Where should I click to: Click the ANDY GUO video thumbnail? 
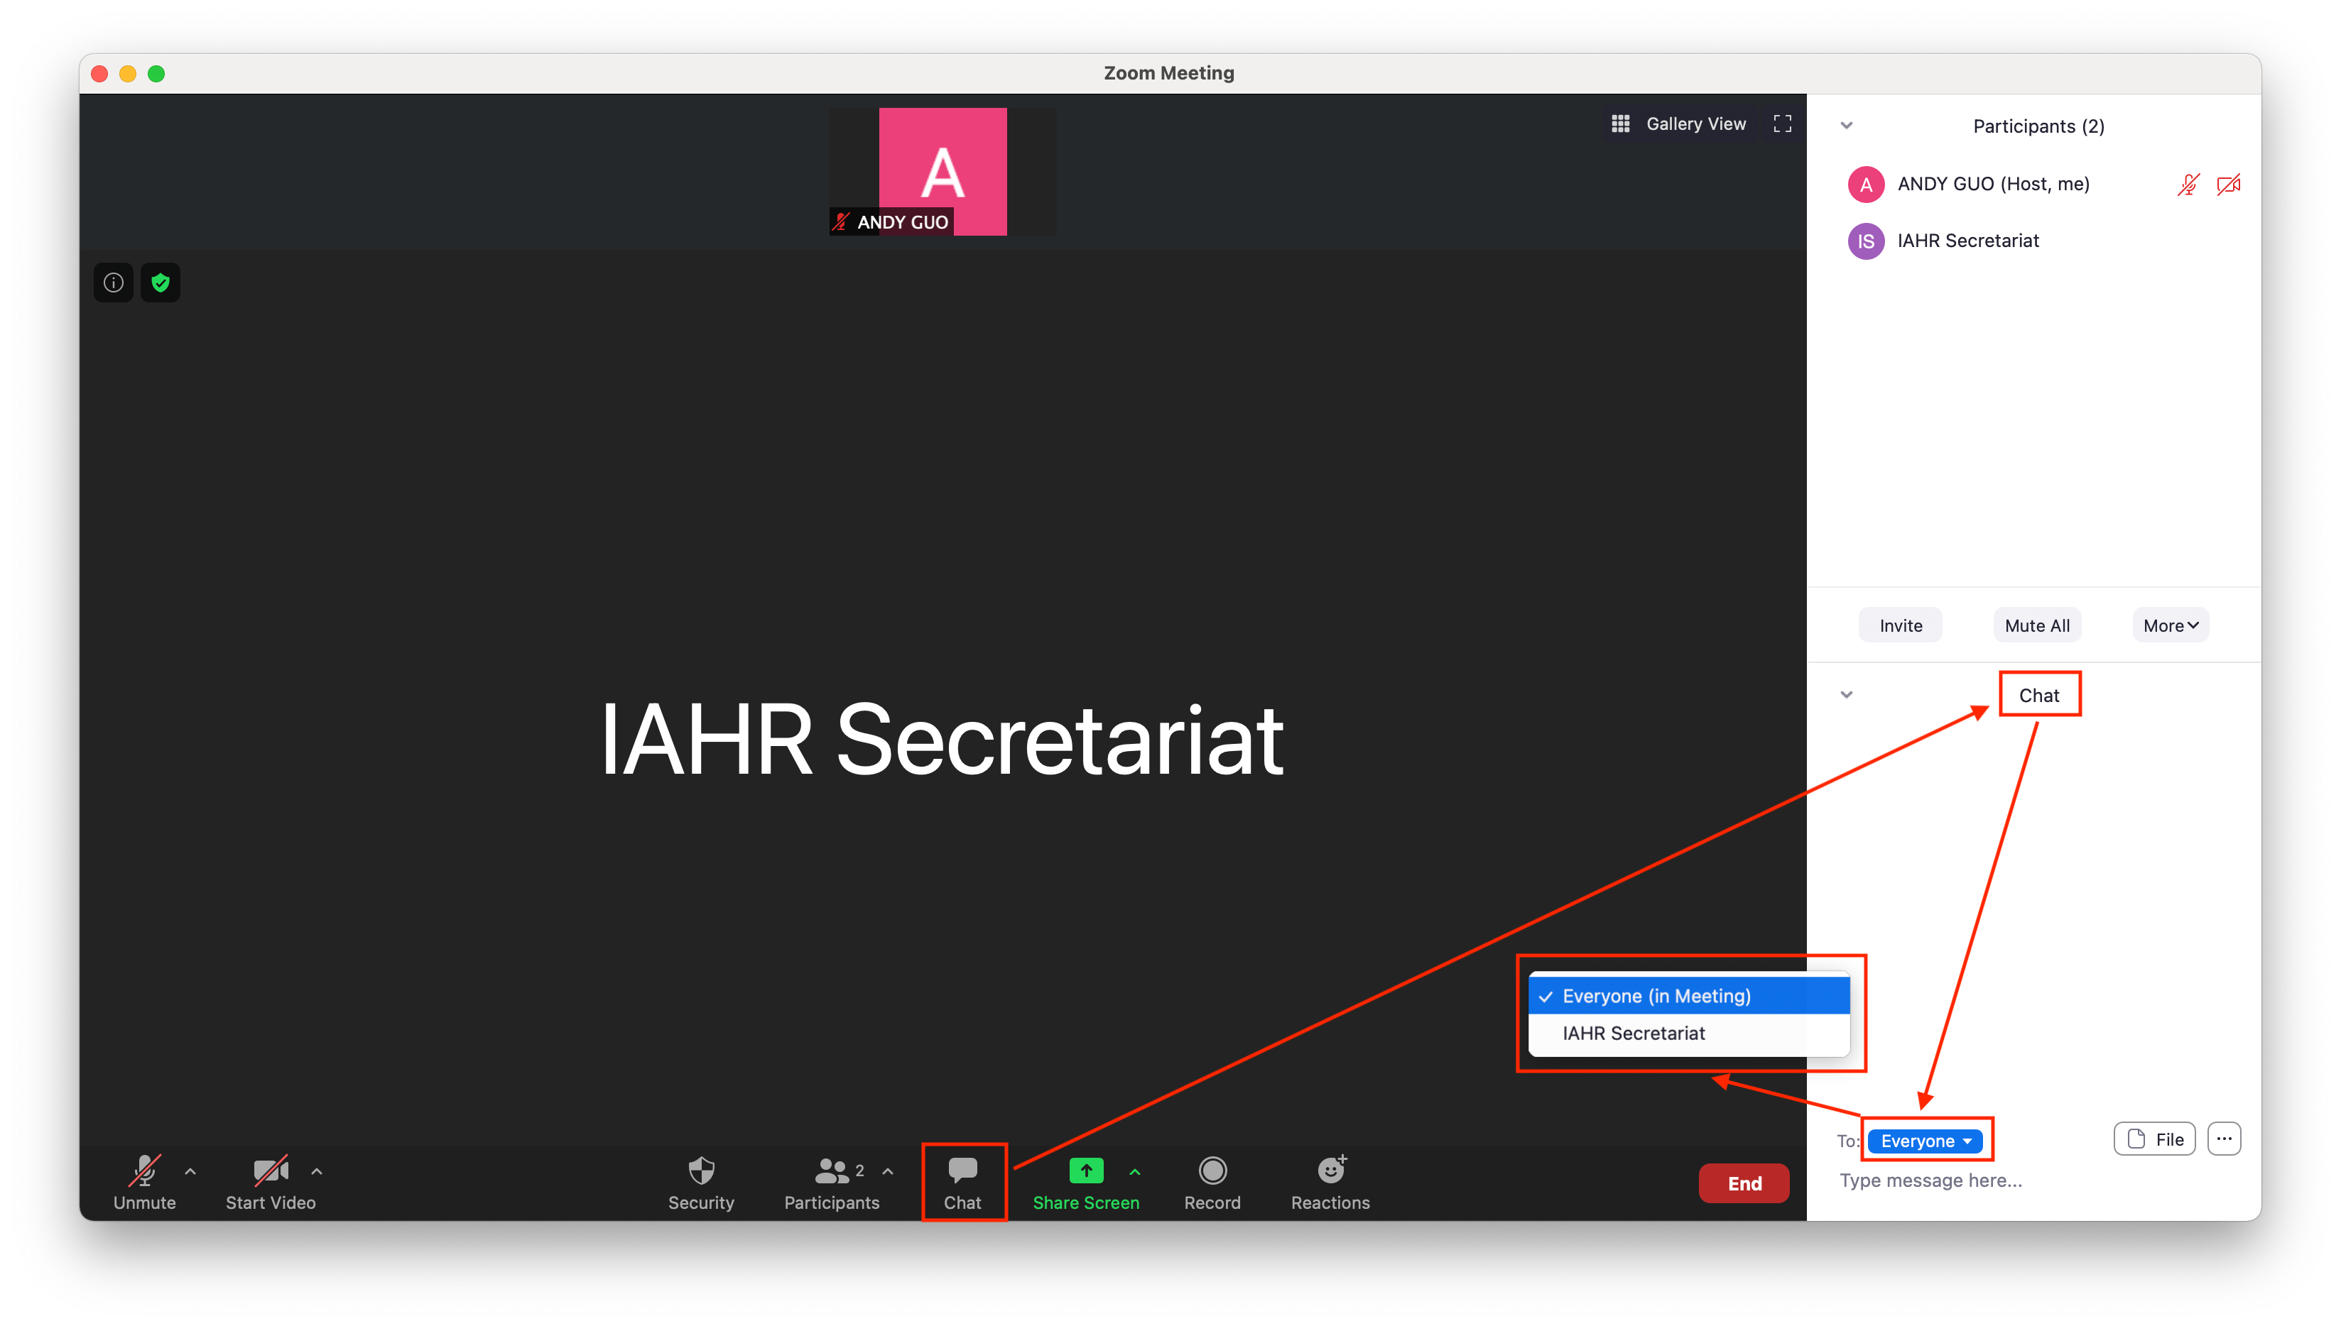943,171
